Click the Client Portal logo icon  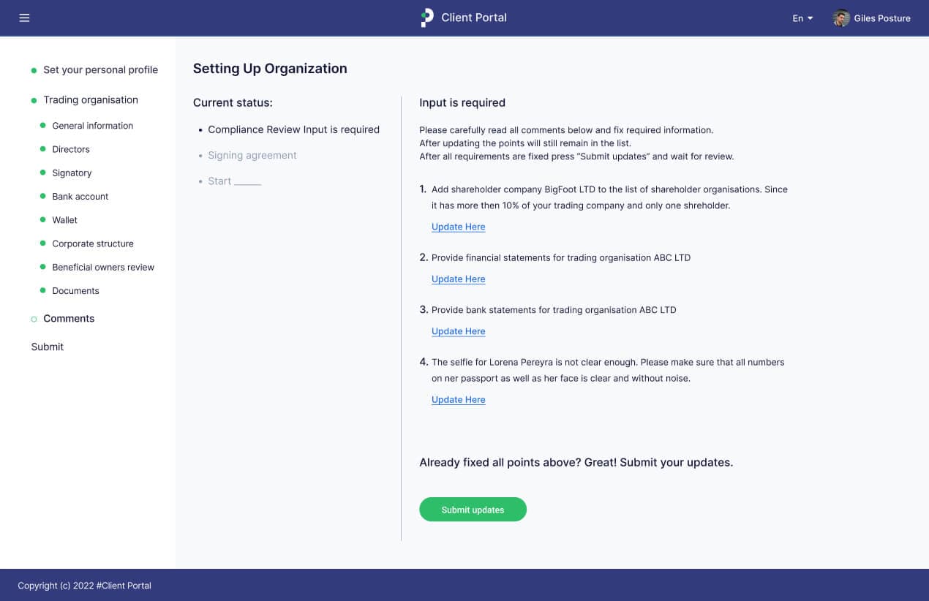(427, 18)
